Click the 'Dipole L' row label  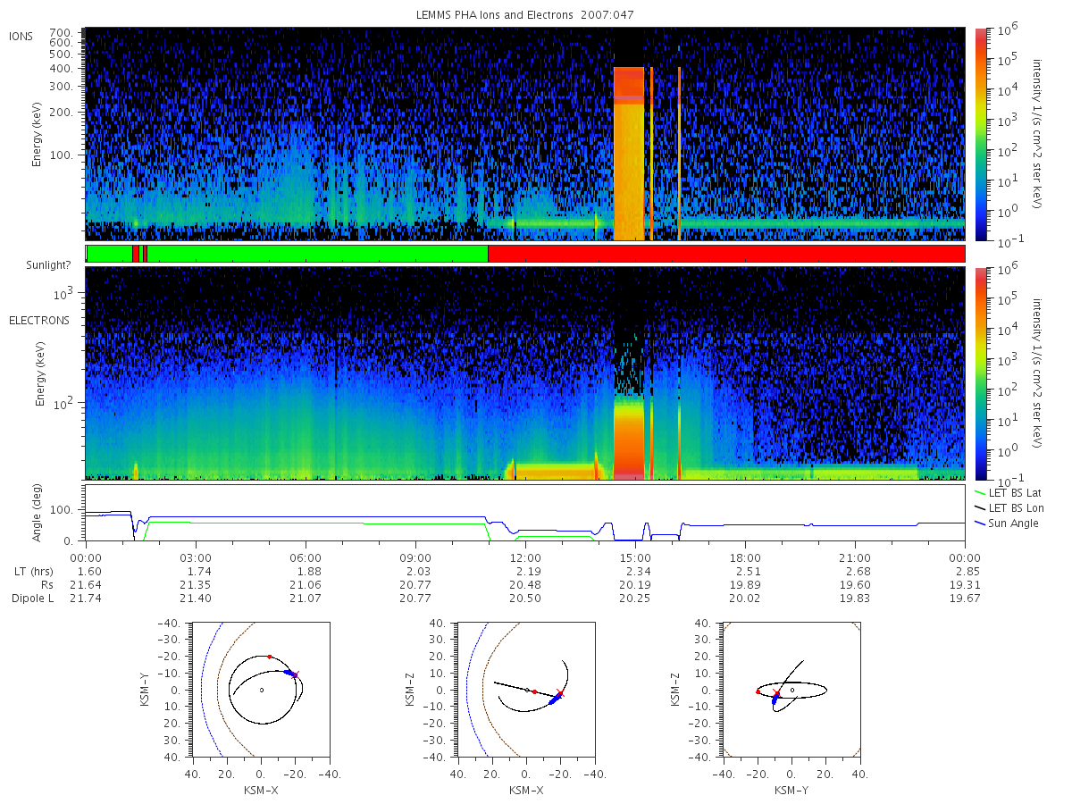(31, 598)
